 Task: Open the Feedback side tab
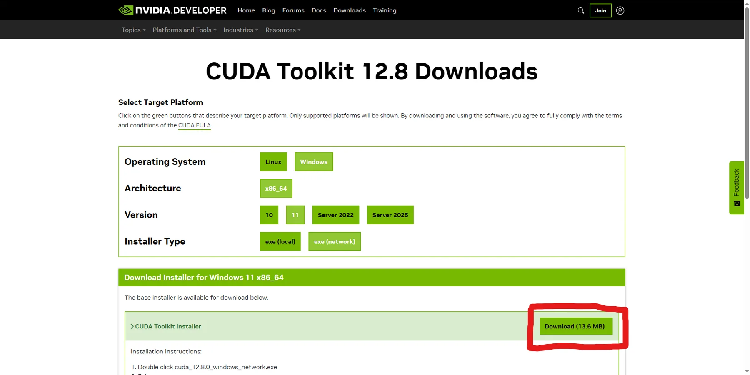[x=736, y=188]
